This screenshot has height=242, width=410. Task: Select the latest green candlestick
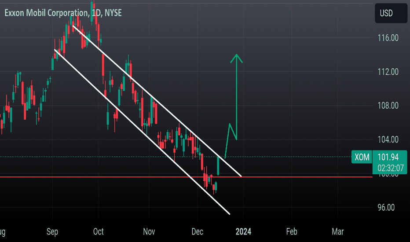(218, 165)
